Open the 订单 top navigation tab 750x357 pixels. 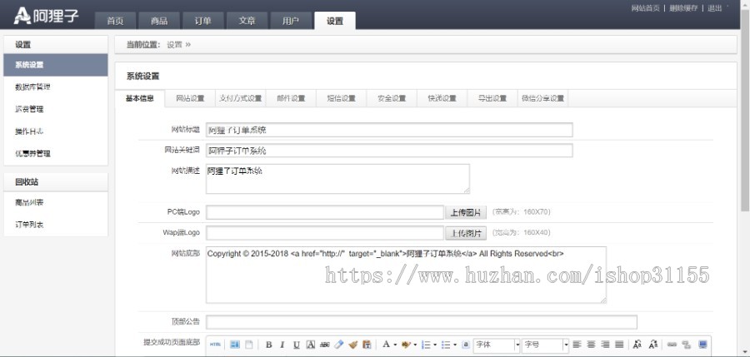(202, 21)
